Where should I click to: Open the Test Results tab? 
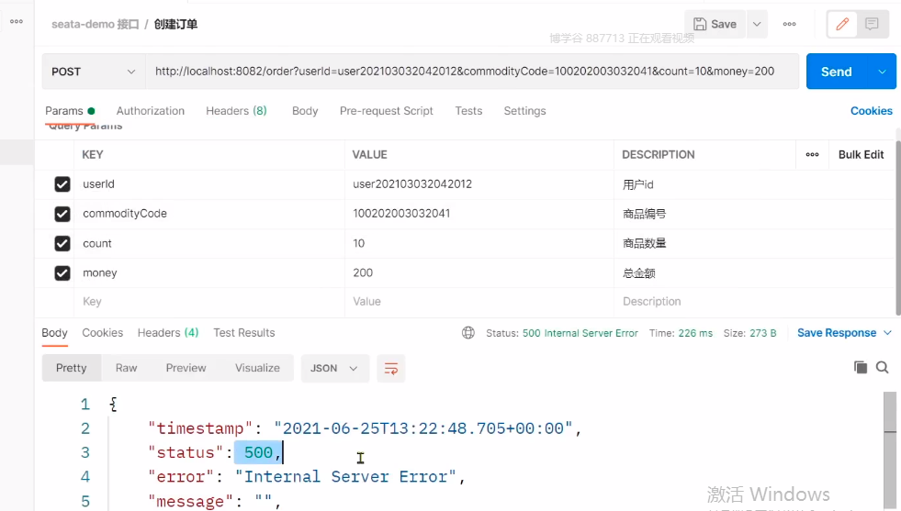[244, 333]
